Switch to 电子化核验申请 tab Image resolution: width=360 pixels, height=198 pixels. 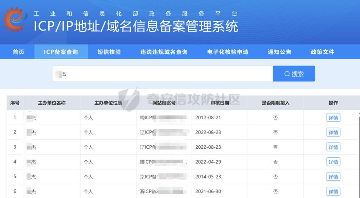click(x=228, y=52)
